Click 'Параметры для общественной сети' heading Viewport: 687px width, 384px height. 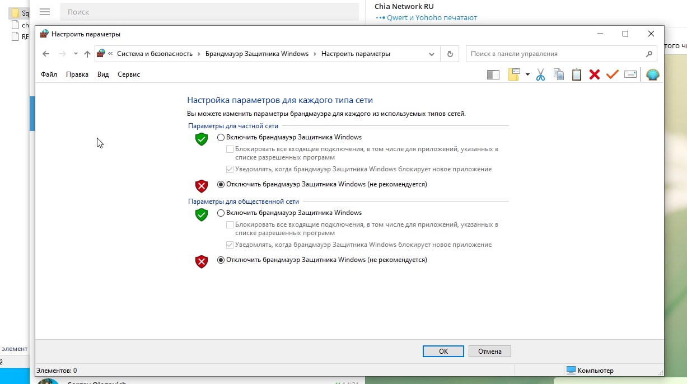(x=244, y=202)
